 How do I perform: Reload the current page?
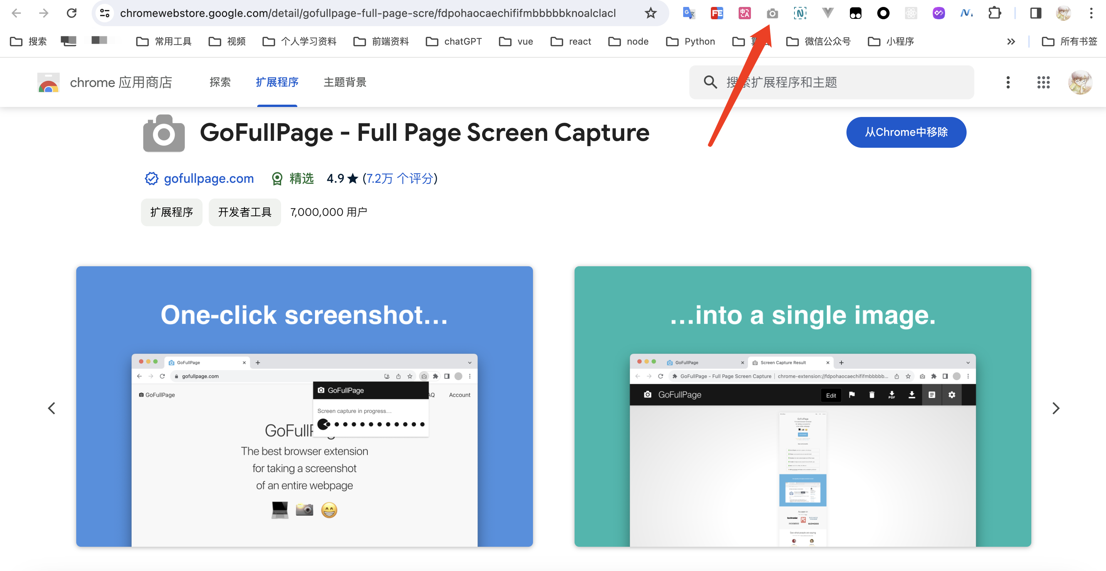72,13
